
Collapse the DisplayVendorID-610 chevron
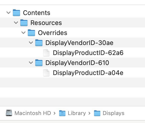coord(31,63)
